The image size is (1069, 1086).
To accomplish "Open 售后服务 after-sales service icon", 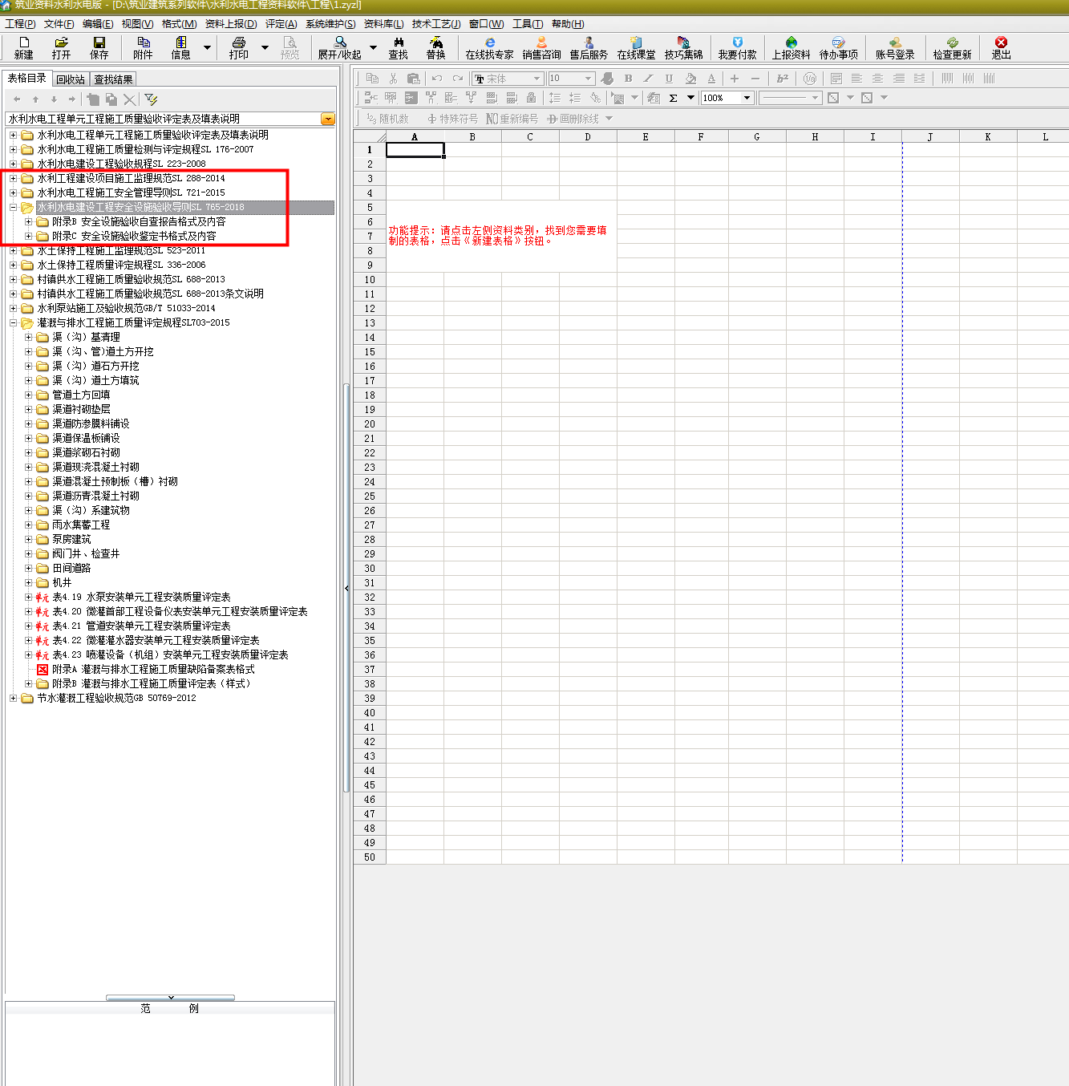I will coord(589,48).
